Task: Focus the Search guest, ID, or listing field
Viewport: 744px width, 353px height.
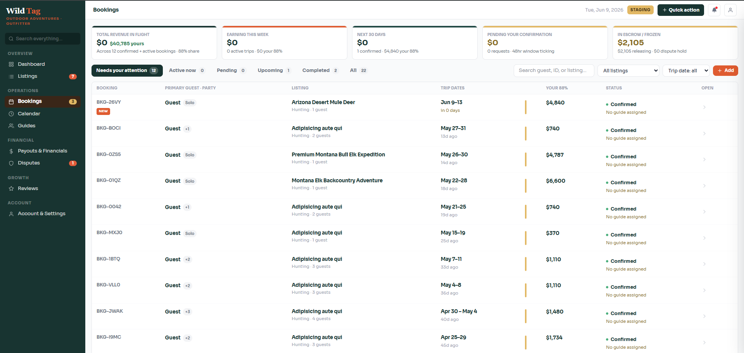Action: [x=554, y=70]
